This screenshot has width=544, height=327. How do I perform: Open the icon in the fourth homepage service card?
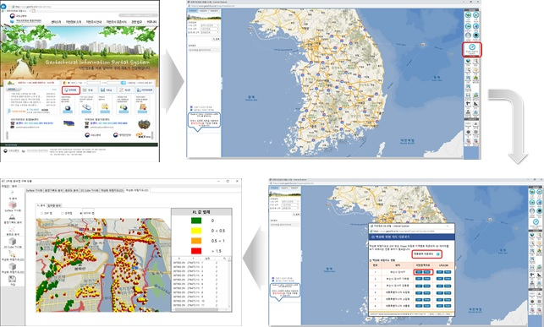point(124,108)
